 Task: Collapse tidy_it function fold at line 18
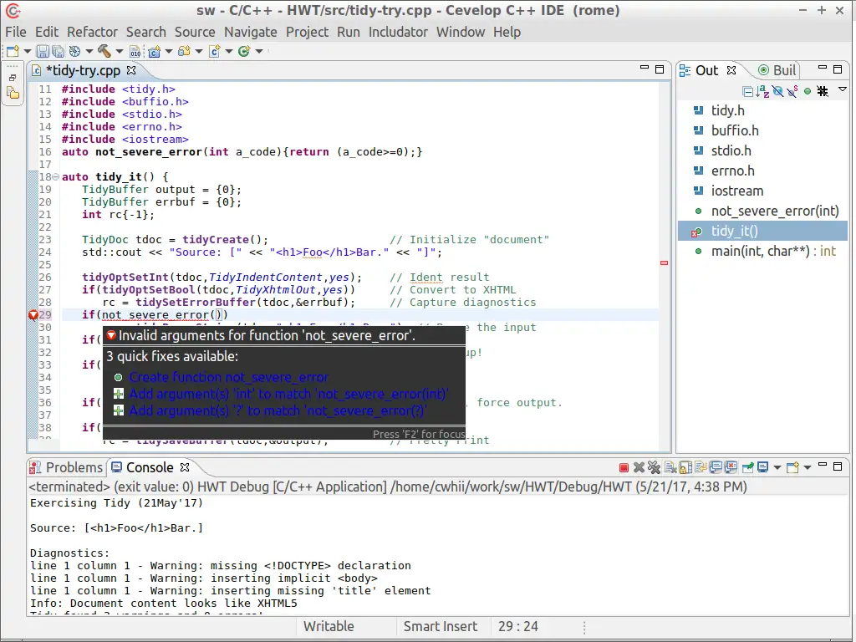(x=55, y=177)
